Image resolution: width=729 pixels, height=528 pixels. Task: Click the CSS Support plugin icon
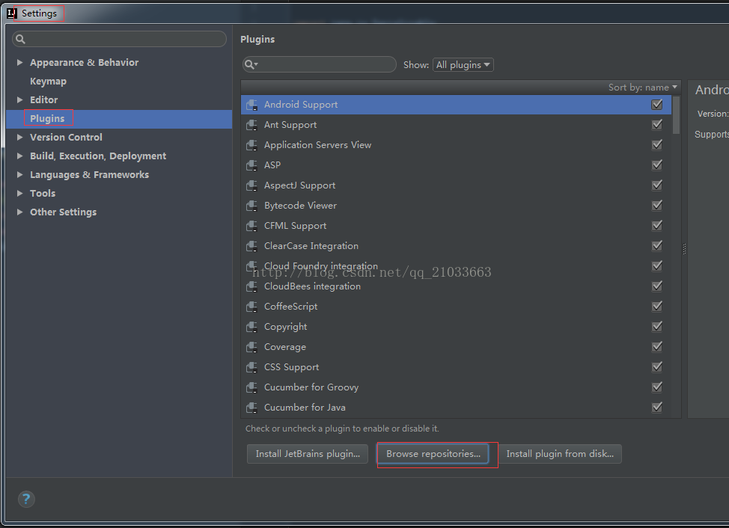click(251, 367)
